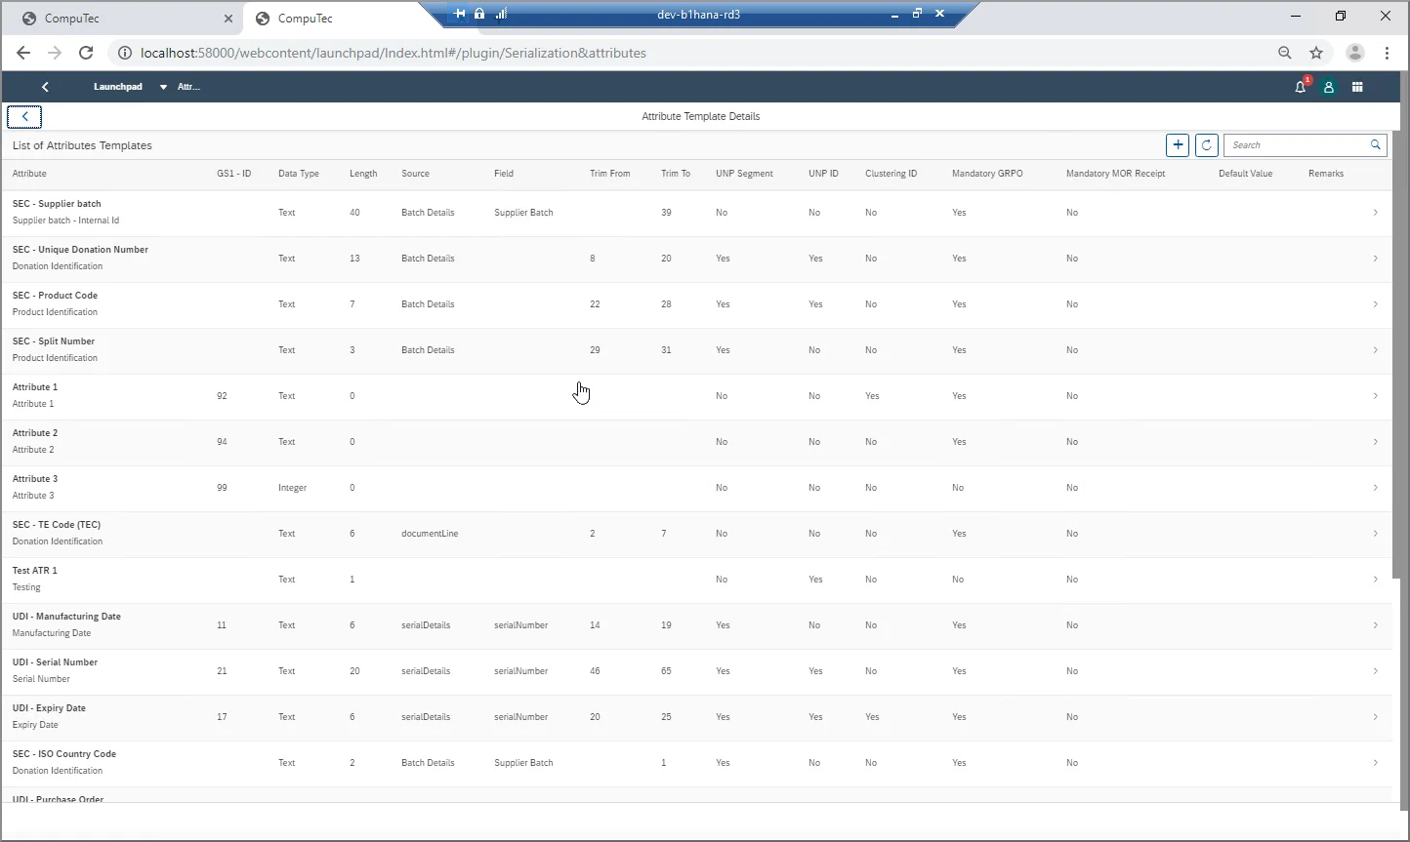The width and height of the screenshot is (1410, 842).
Task: Open the notifications bell icon
Action: (x=1301, y=87)
